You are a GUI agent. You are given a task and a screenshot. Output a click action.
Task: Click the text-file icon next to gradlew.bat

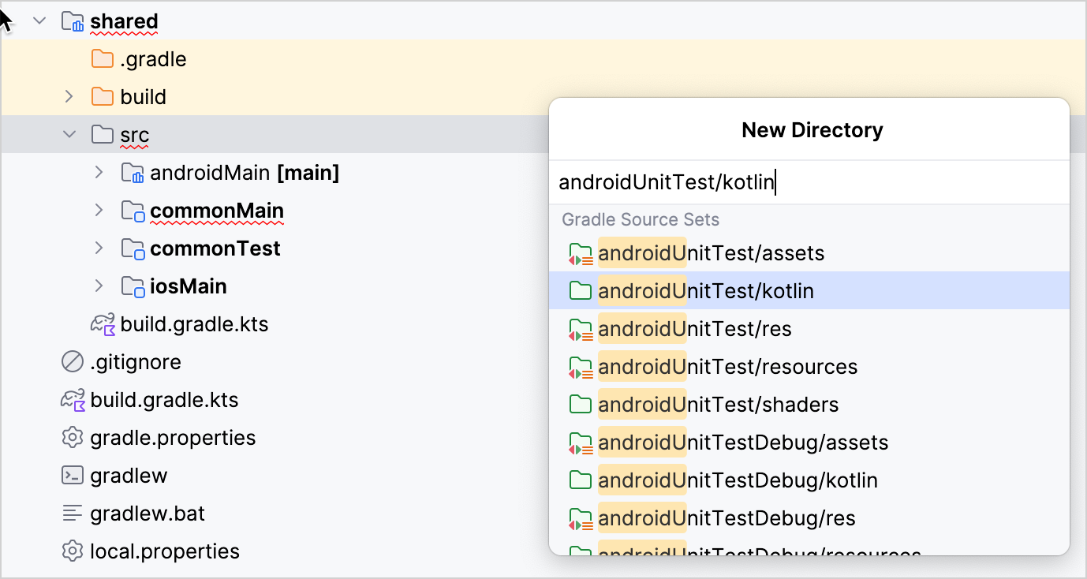[x=71, y=513]
